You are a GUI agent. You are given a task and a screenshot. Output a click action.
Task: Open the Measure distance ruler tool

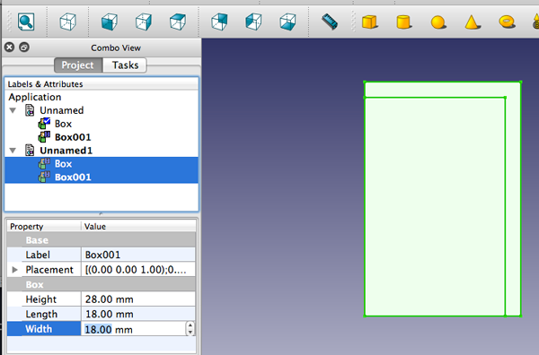point(330,22)
